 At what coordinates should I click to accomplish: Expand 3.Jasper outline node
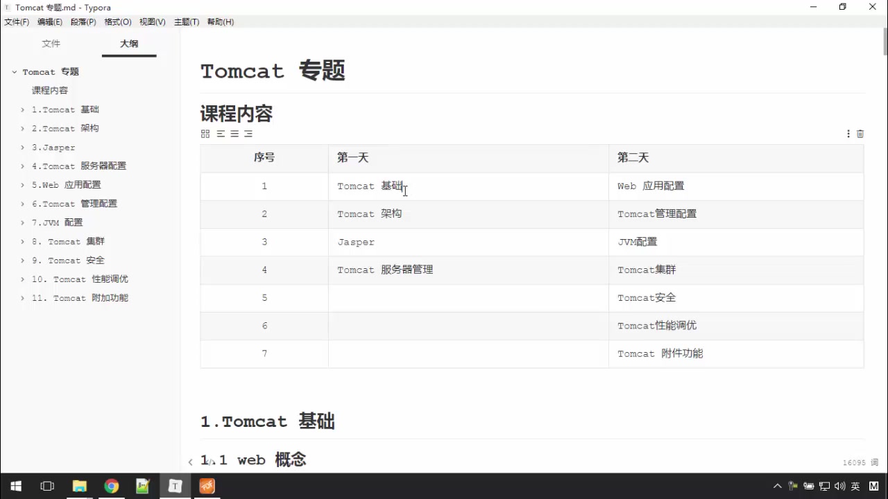[x=23, y=147]
